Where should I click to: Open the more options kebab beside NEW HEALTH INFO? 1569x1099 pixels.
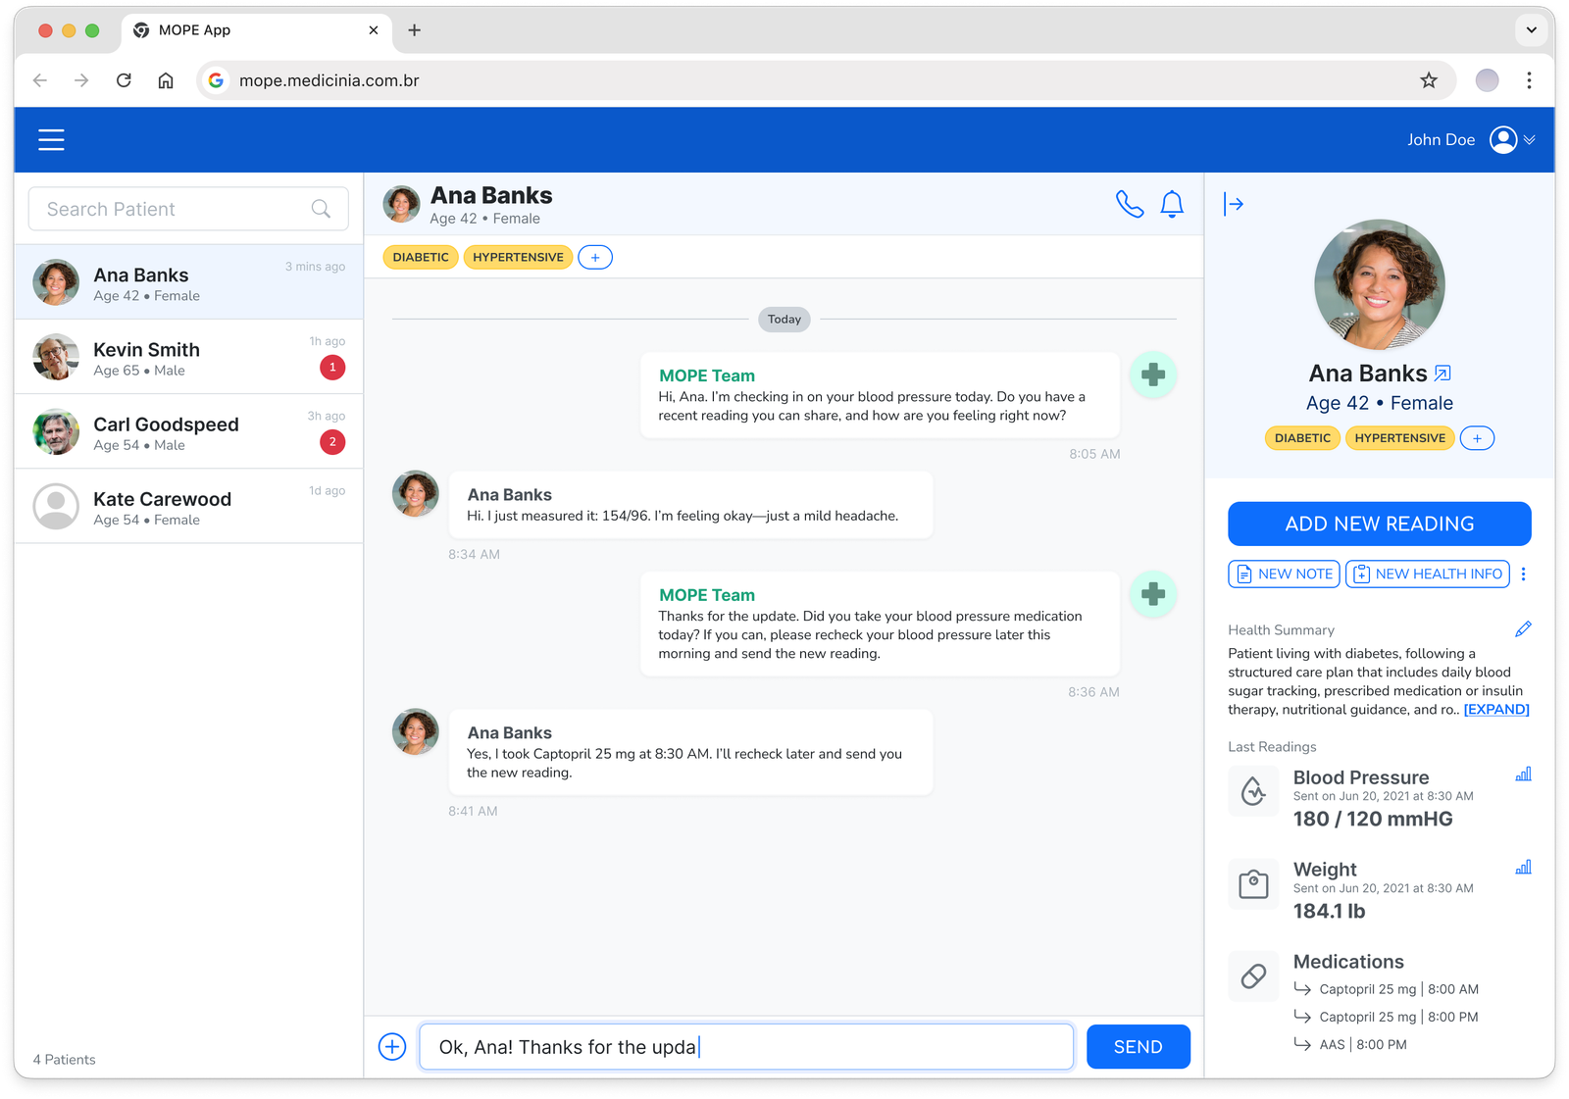coord(1523,574)
